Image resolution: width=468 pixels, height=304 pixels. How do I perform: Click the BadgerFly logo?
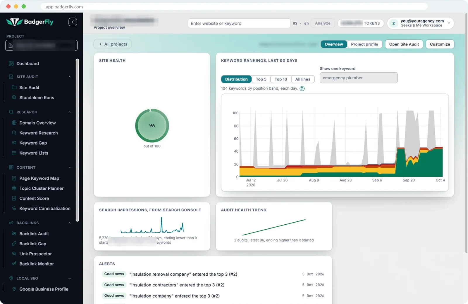click(30, 22)
